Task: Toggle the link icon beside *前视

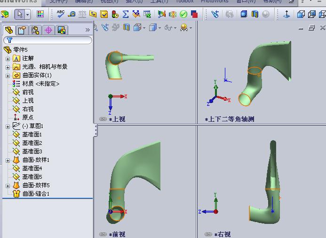Action: tap(103, 234)
